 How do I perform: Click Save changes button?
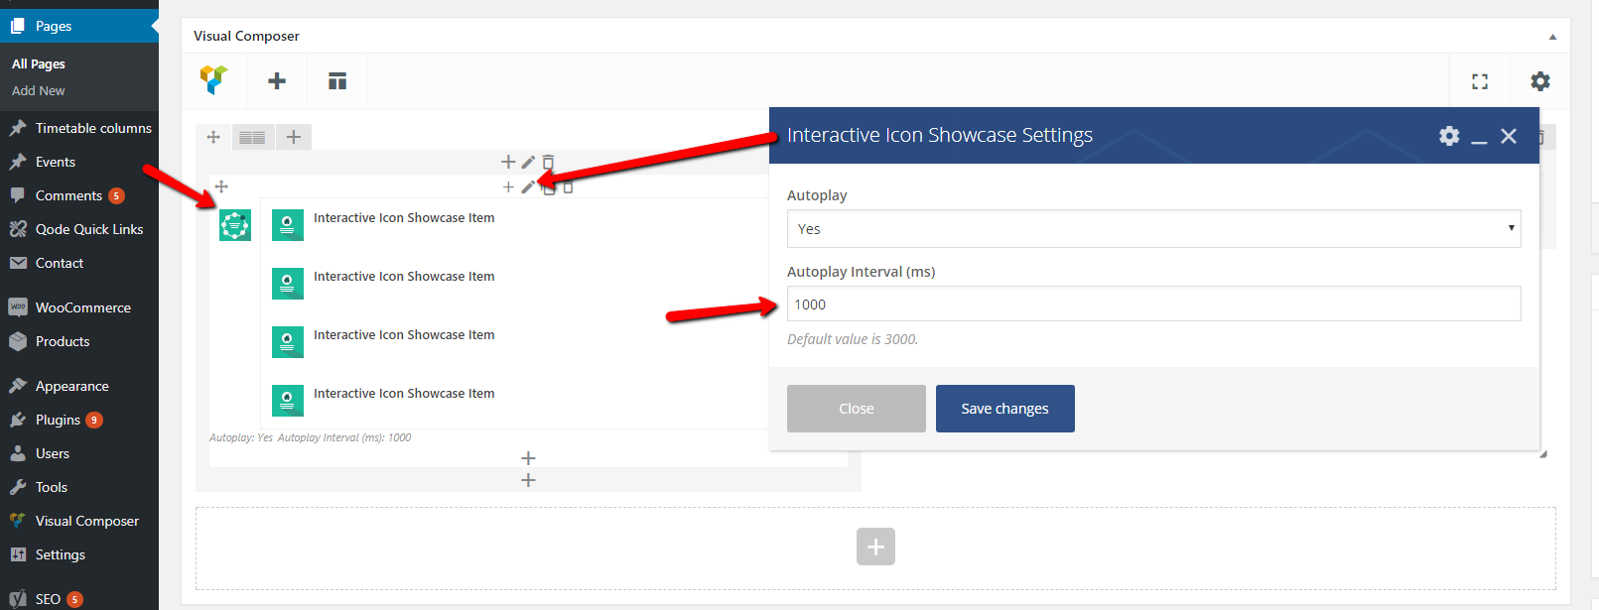1004,409
